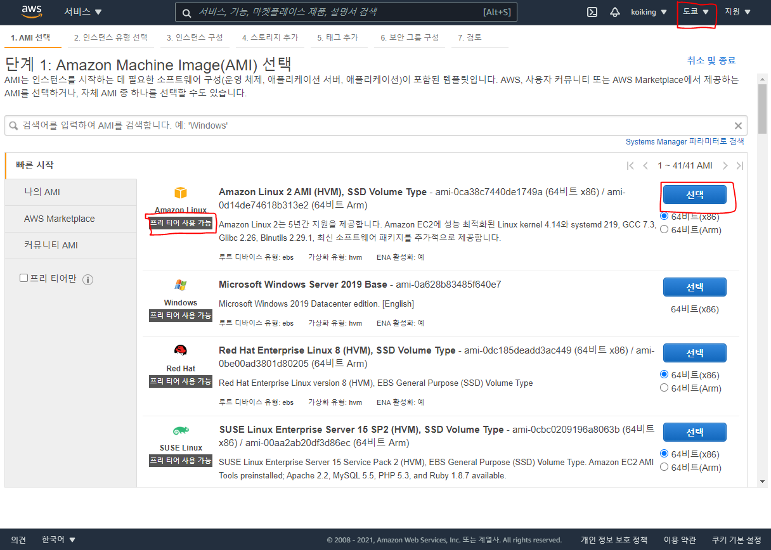The image size is (771, 550).
Task: Click the AMI search input field
Action: [x=375, y=125]
